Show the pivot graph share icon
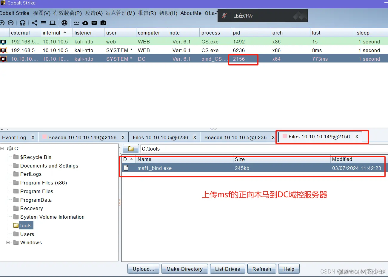388x277 pixels. pyautogui.click(x=35, y=23)
